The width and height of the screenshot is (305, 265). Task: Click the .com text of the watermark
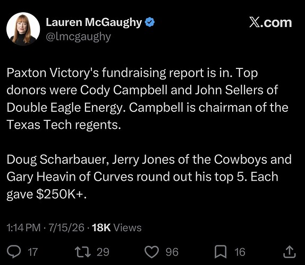(x=276, y=23)
